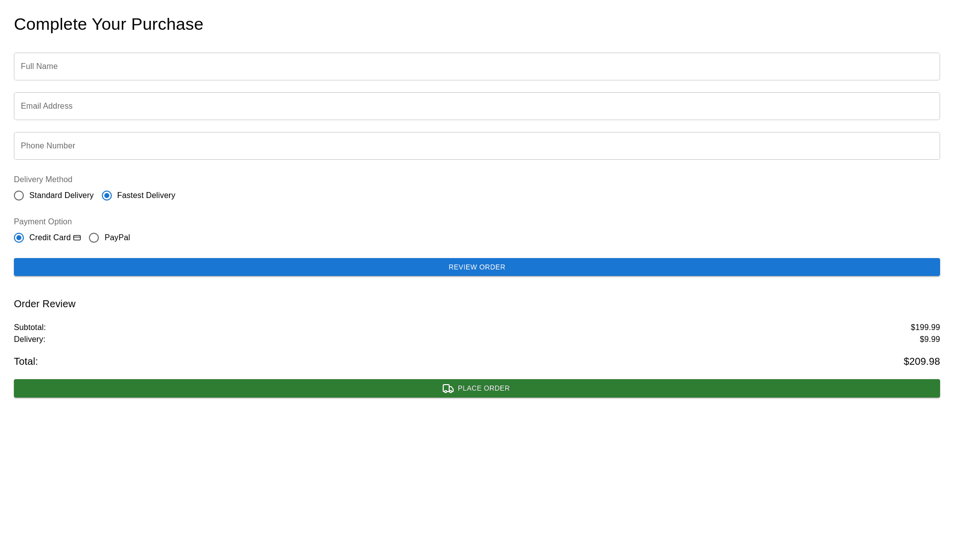954x536 pixels.
Task: Click the Full Name field
Action: click(x=477, y=67)
